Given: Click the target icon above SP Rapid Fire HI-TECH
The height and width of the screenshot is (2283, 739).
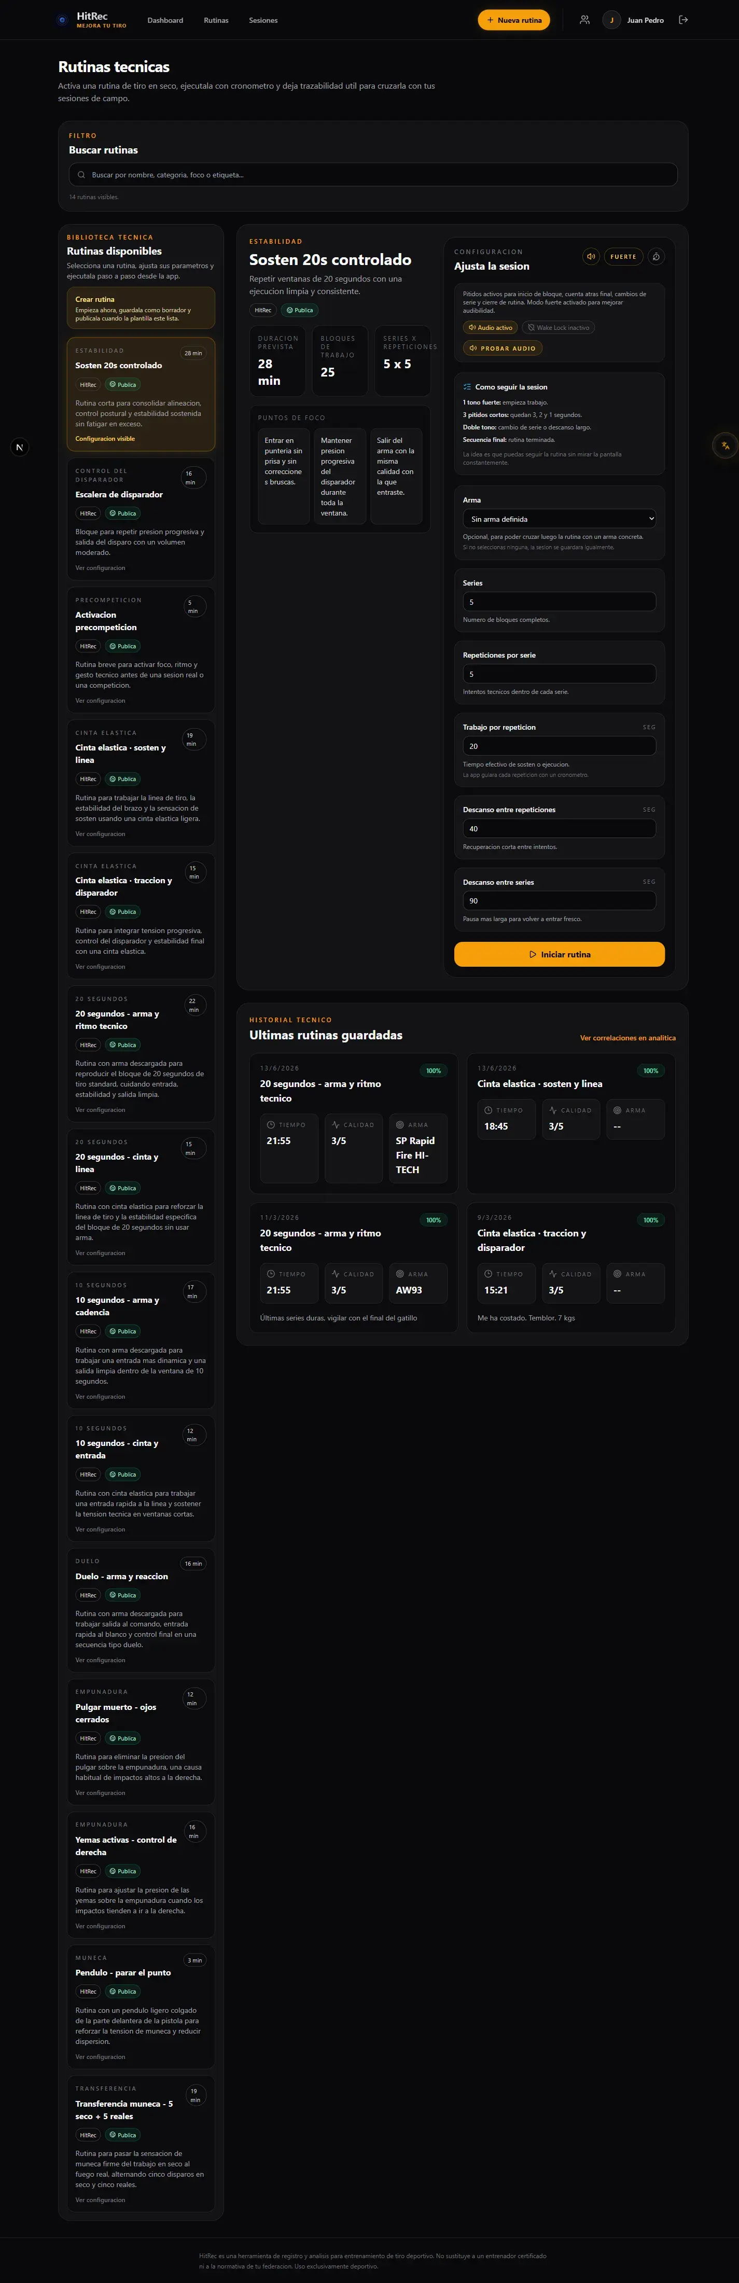Looking at the screenshot, I should [400, 1125].
